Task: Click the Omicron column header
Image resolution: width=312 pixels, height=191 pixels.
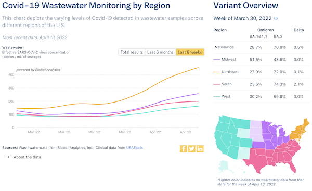Action: tap(265, 30)
